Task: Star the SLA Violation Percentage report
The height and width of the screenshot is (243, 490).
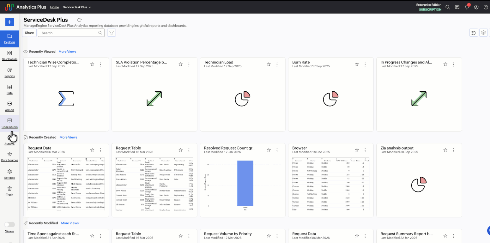Action: [x=181, y=64]
